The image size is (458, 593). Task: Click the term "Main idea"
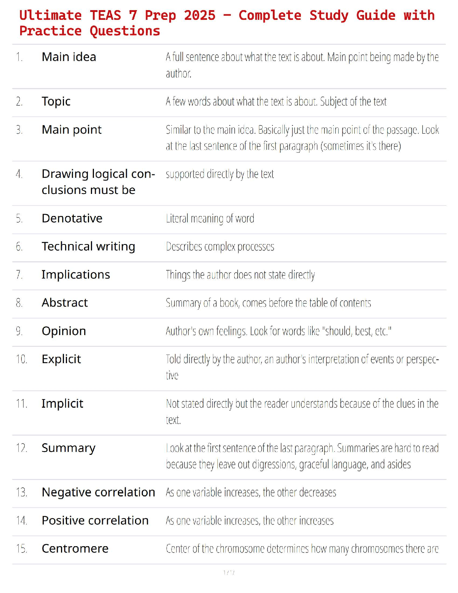[x=69, y=57]
